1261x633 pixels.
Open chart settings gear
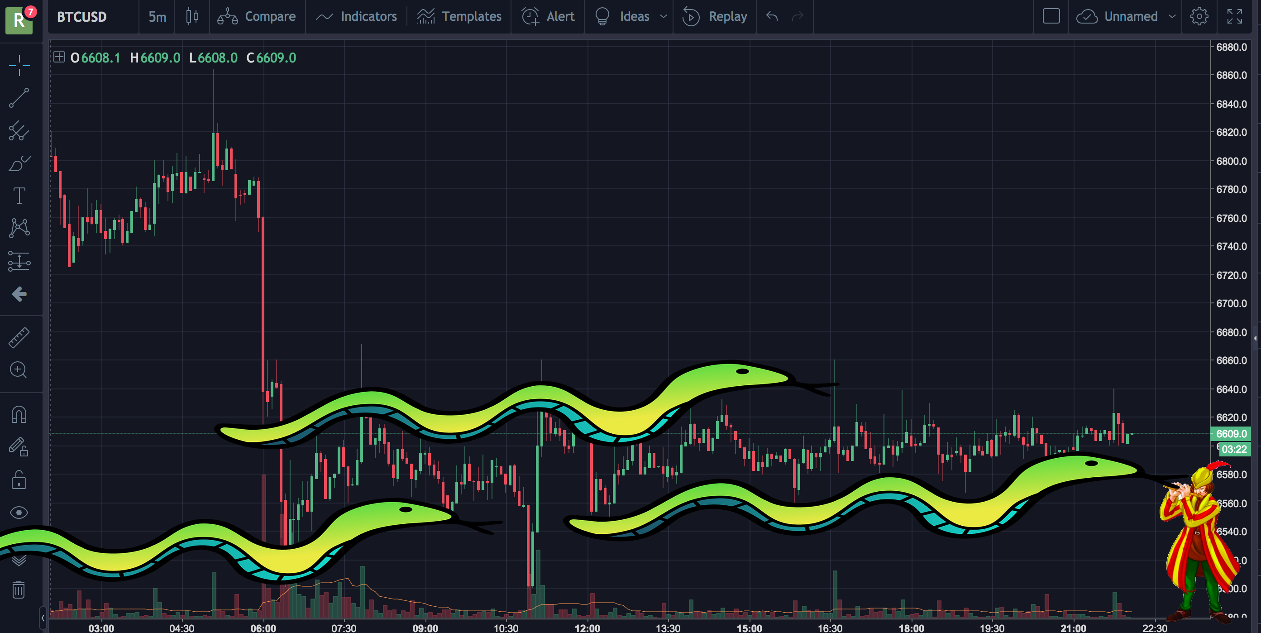[1199, 17]
